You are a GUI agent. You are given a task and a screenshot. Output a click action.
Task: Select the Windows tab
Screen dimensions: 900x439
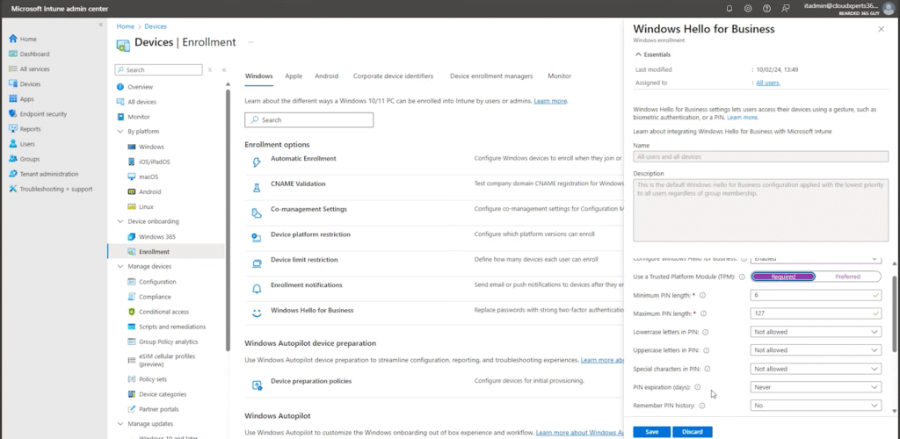click(259, 76)
